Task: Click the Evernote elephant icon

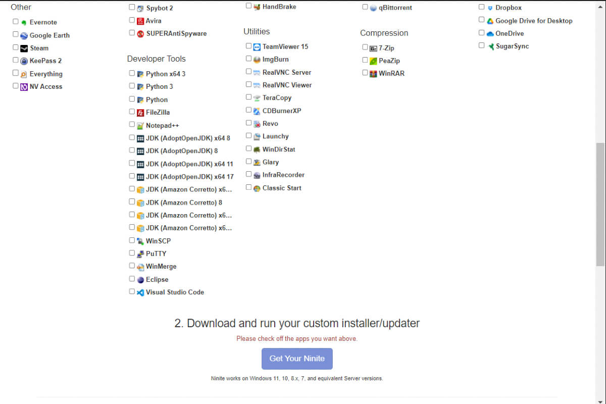Action: click(x=24, y=23)
